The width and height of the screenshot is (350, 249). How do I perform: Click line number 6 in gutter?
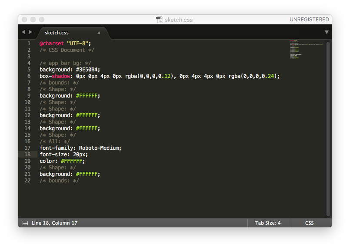point(29,76)
